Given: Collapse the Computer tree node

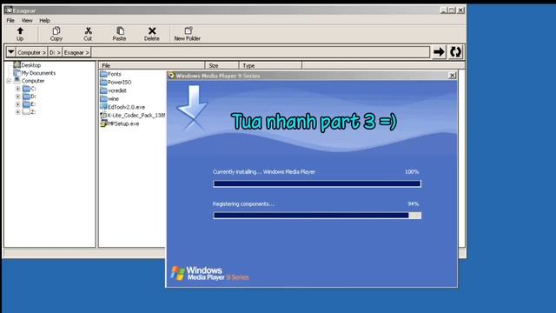Looking at the screenshot, I should click(9, 81).
